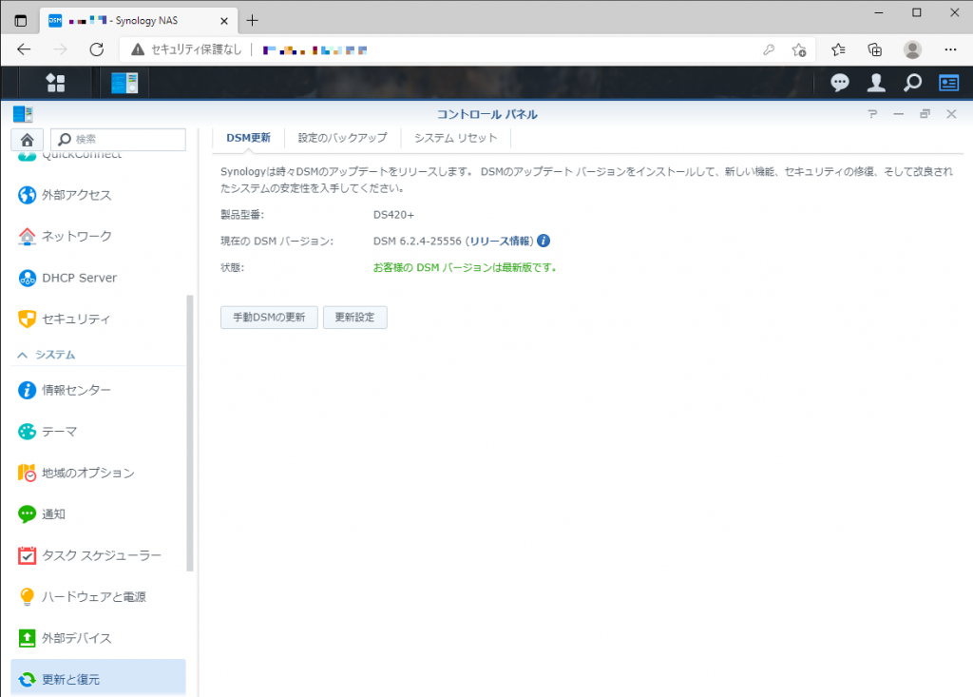Open 通知 settings
973x697 pixels.
click(98, 513)
